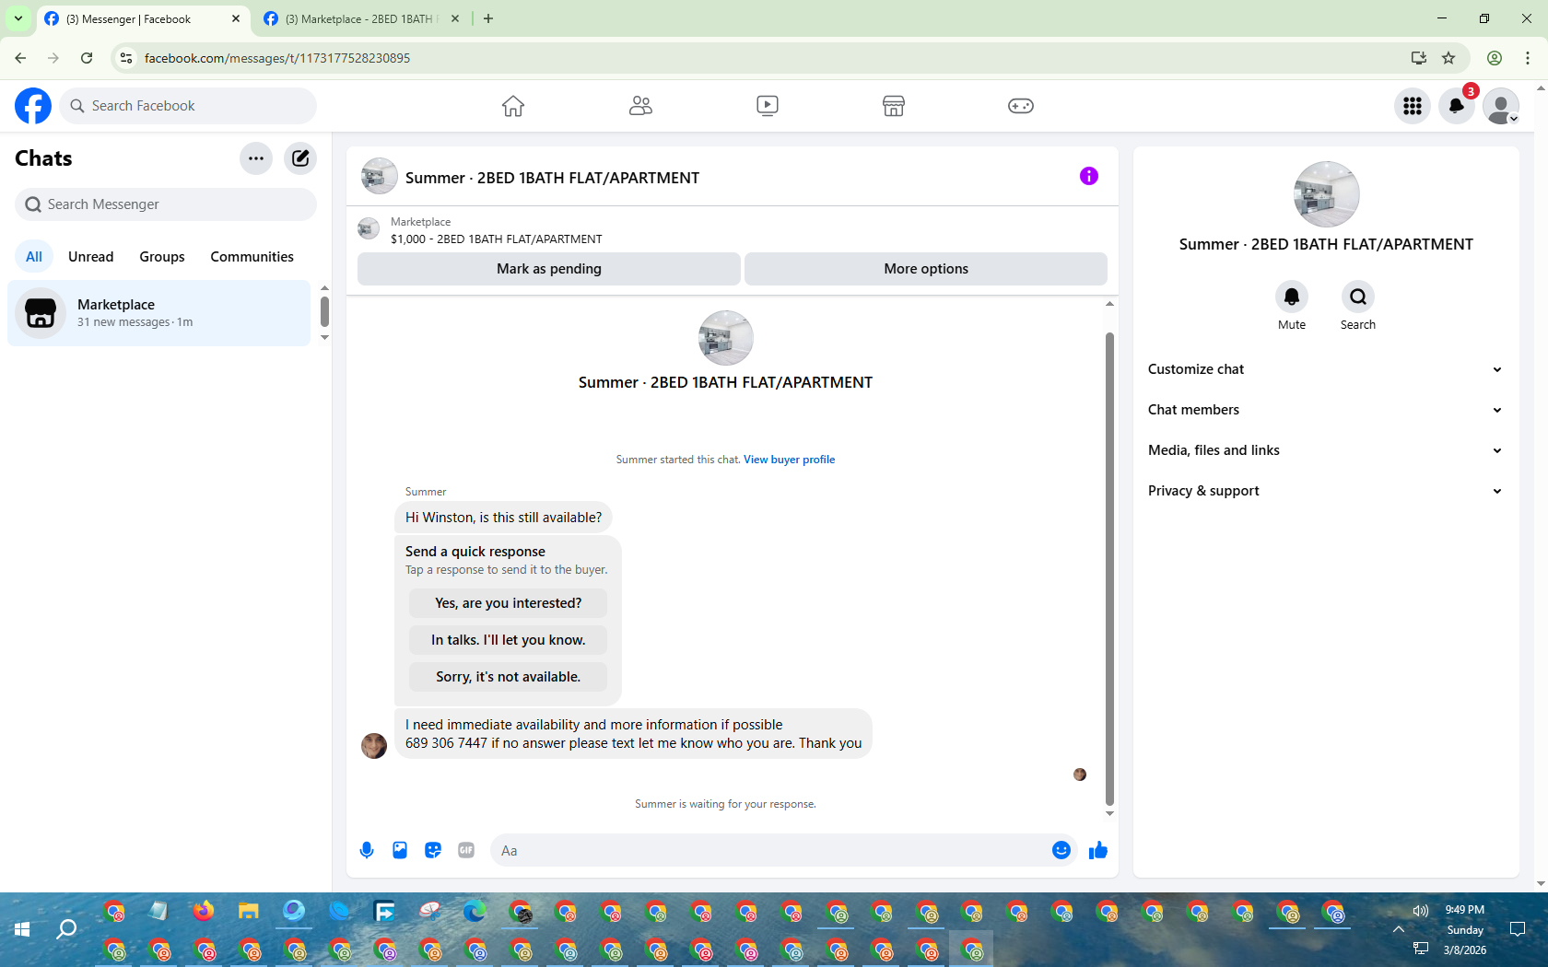1548x967 pixels.
Task: Open Firefox from the taskbar
Action: tap(204, 911)
